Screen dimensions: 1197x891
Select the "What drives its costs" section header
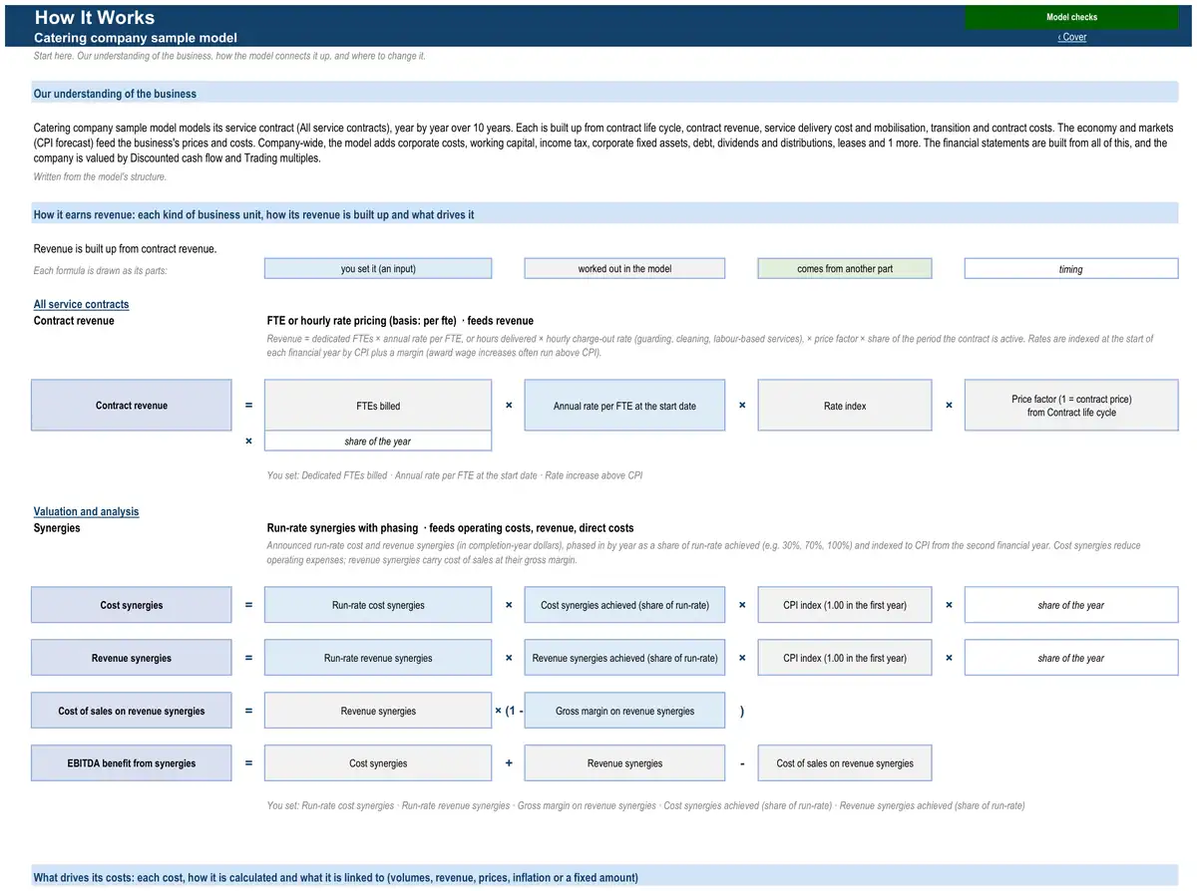tap(605, 877)
